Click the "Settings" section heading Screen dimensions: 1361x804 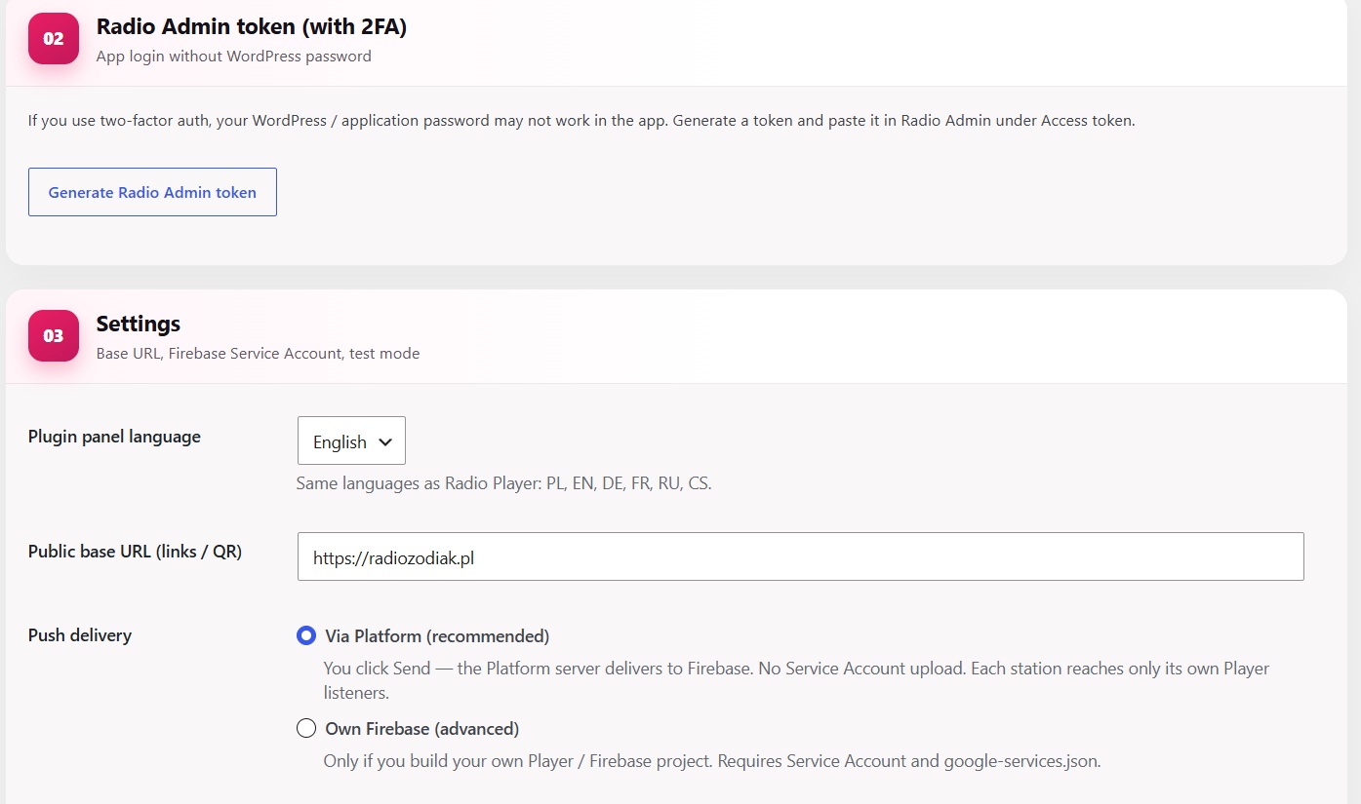[x=139, y=324]
